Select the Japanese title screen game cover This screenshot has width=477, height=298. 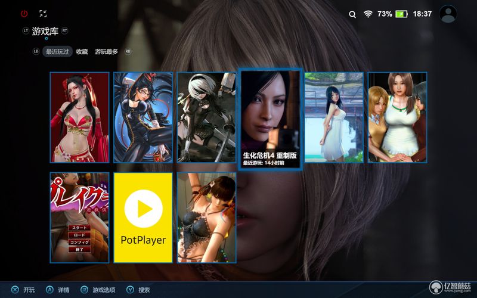[x=79, y=218]
